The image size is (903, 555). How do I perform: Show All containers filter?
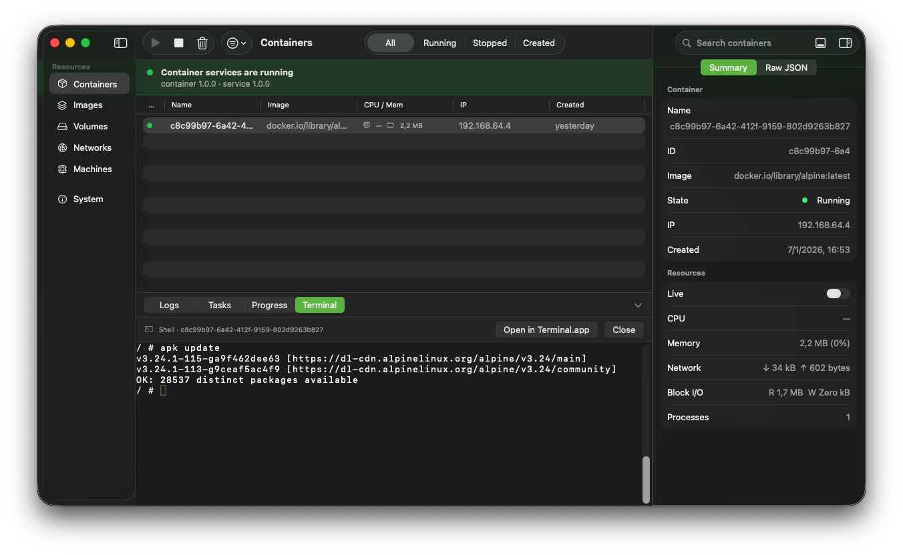(x=390, y=43)
